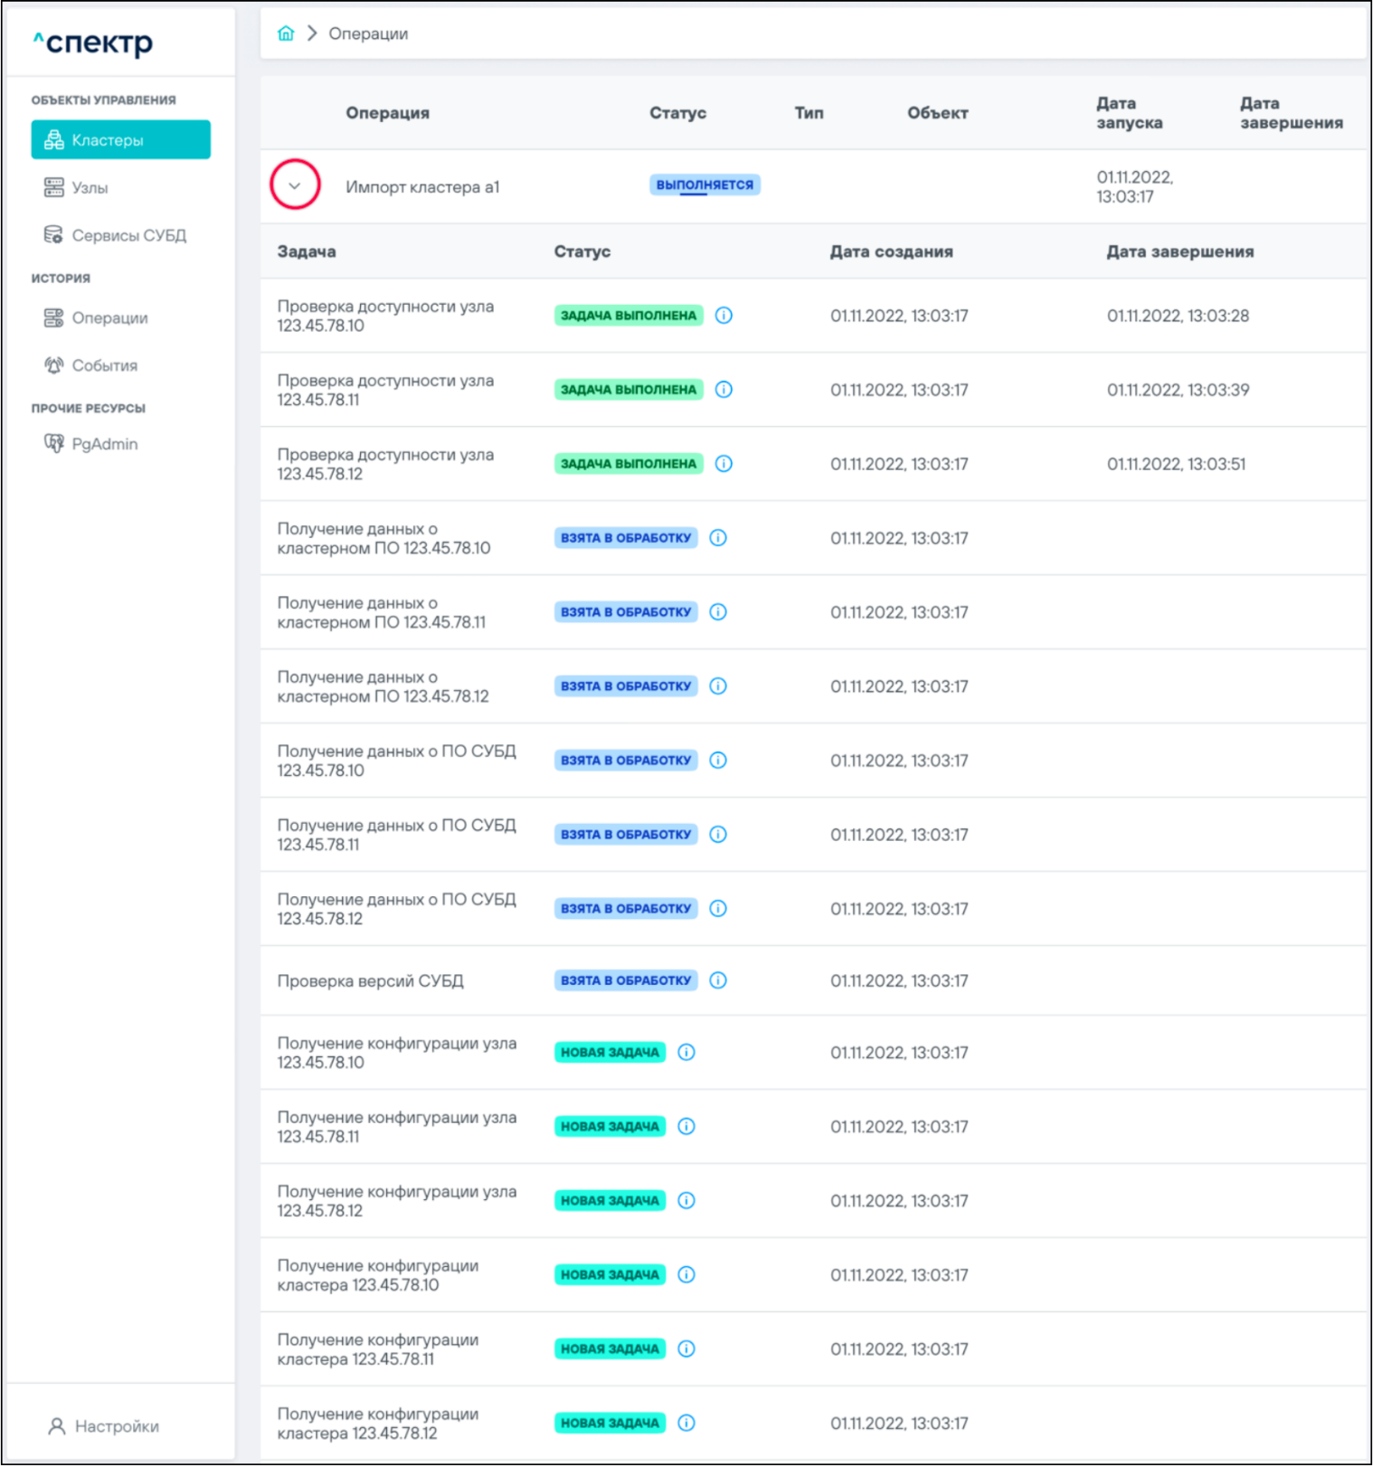Click the ВЫПОЛНЯЕТСЯ status badge
1373x1466 pixels.
click(705, 185)
